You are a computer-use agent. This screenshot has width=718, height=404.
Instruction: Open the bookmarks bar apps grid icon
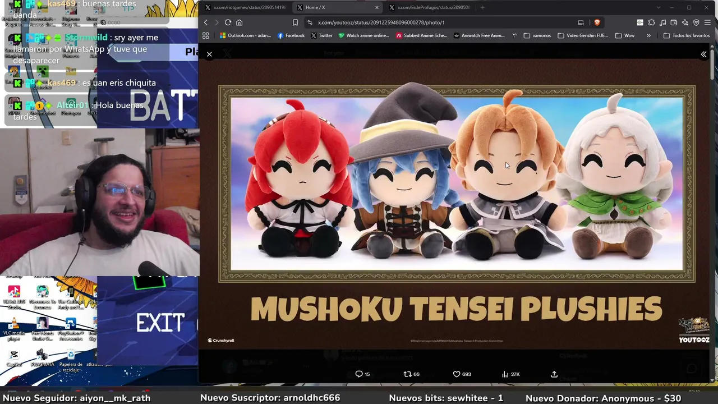pyautogui.click(x=206, y=35)
